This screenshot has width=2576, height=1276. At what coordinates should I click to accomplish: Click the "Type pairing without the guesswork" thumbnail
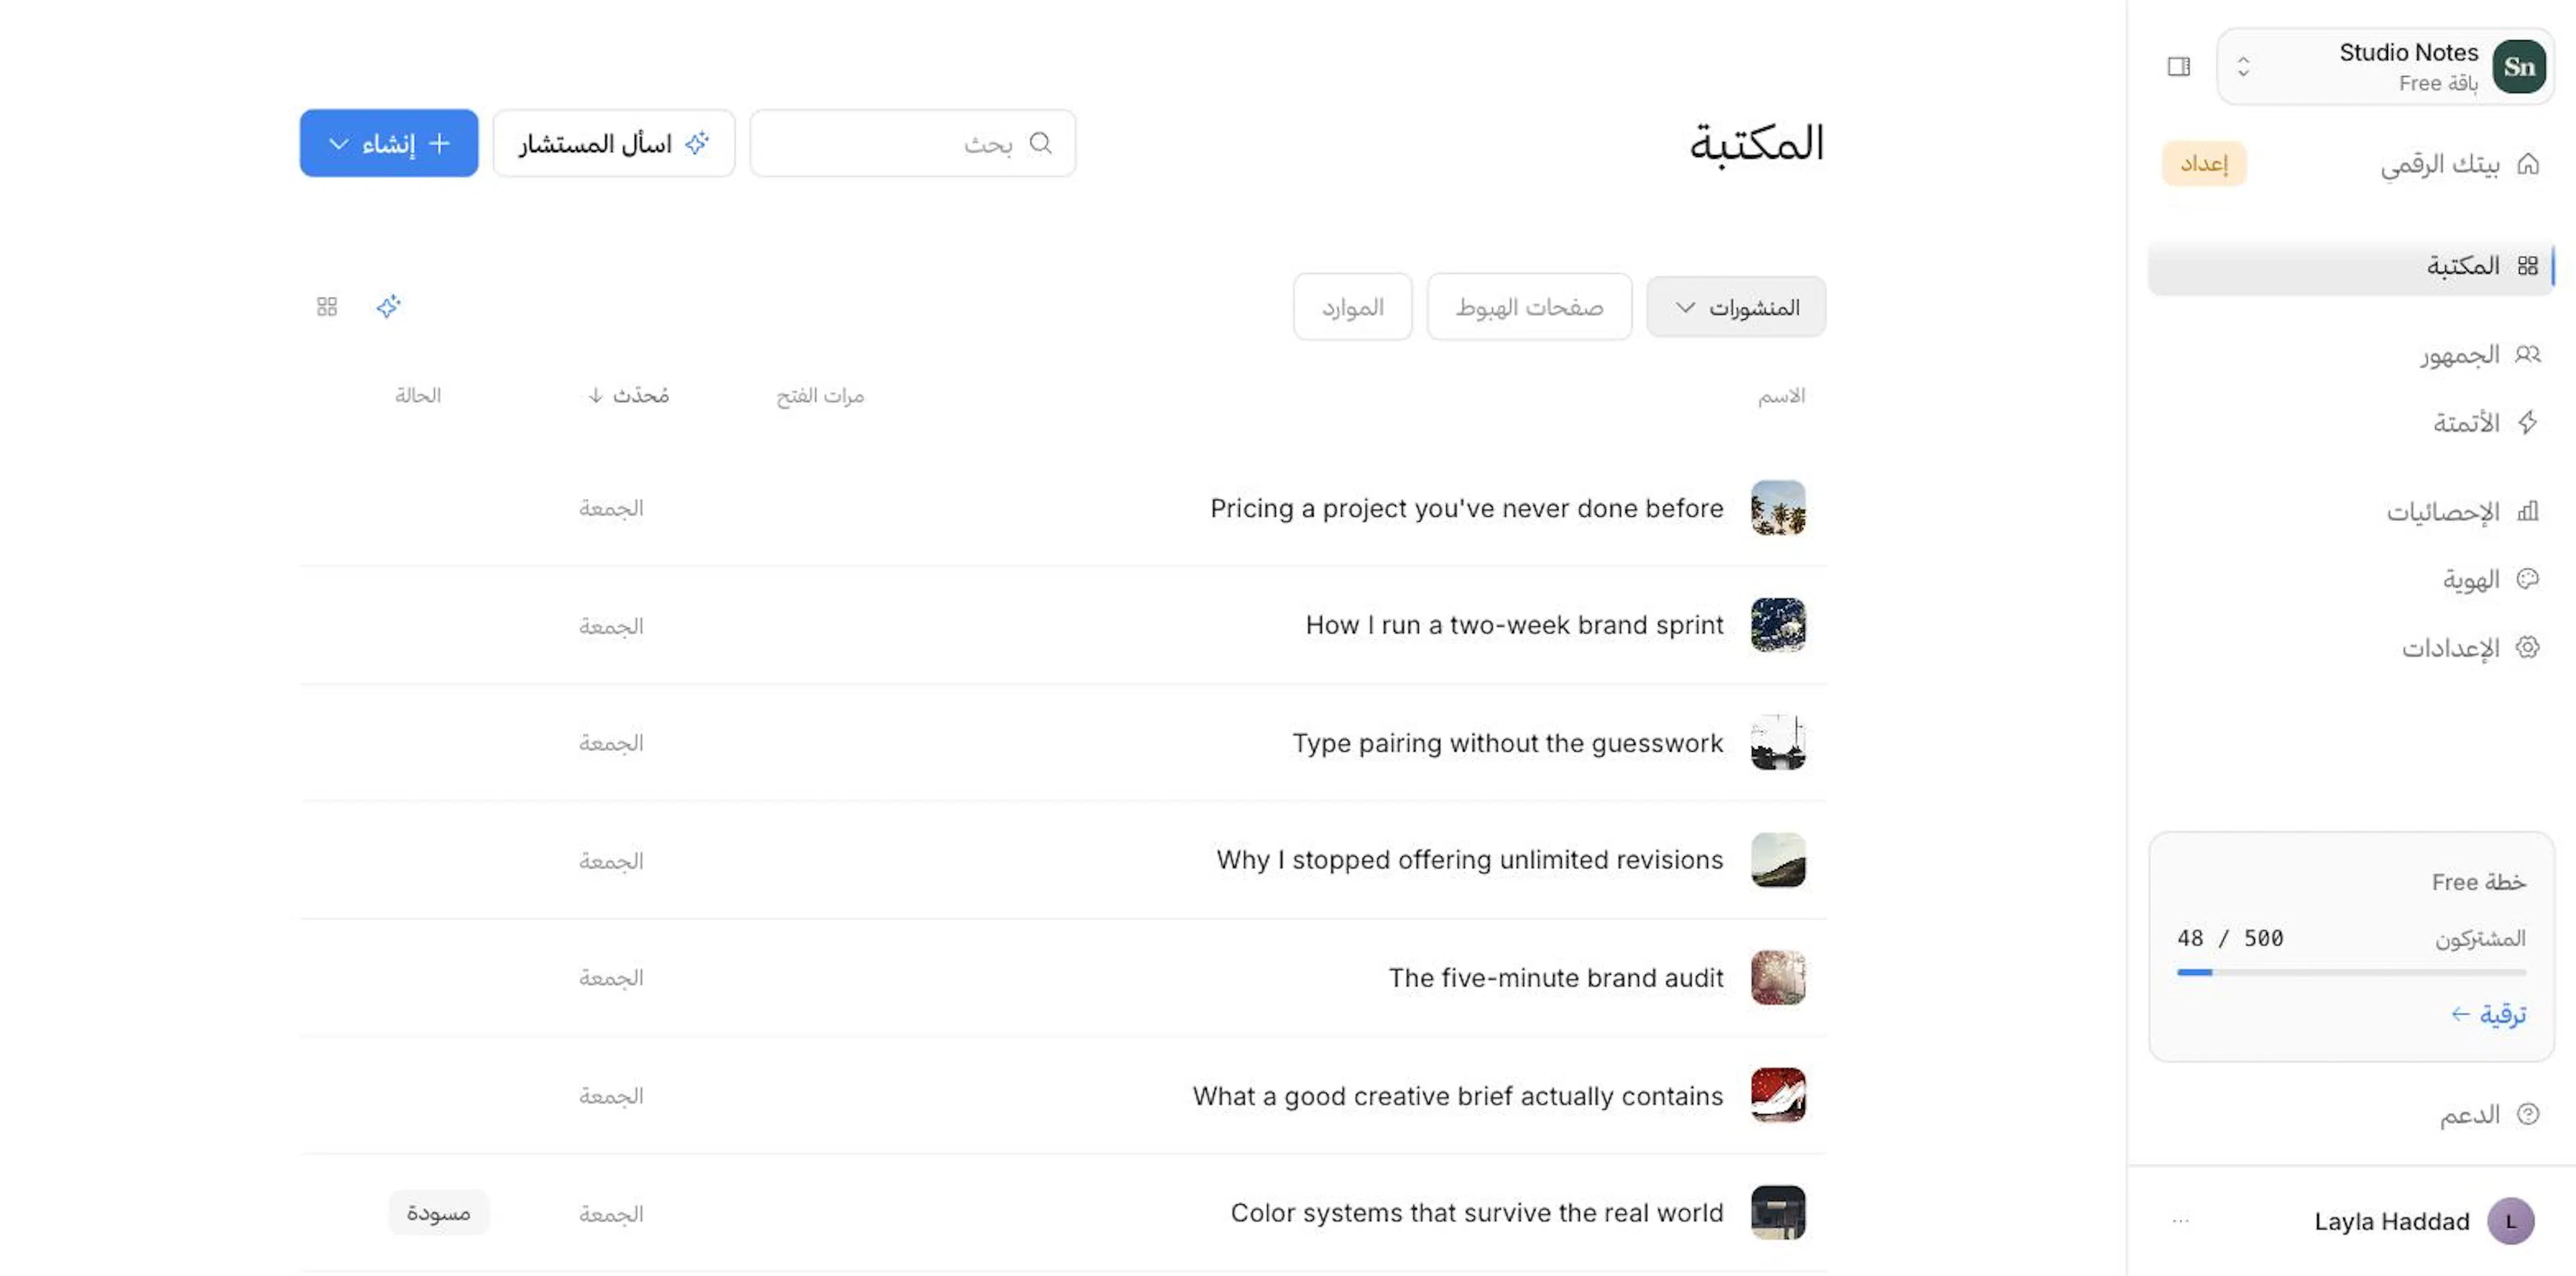coord(1778,744)
